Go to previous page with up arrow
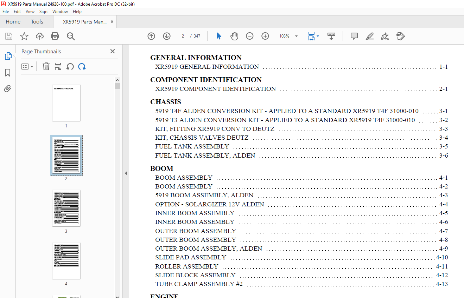Viewport: 464px width, 298px height. click(151, 36)
